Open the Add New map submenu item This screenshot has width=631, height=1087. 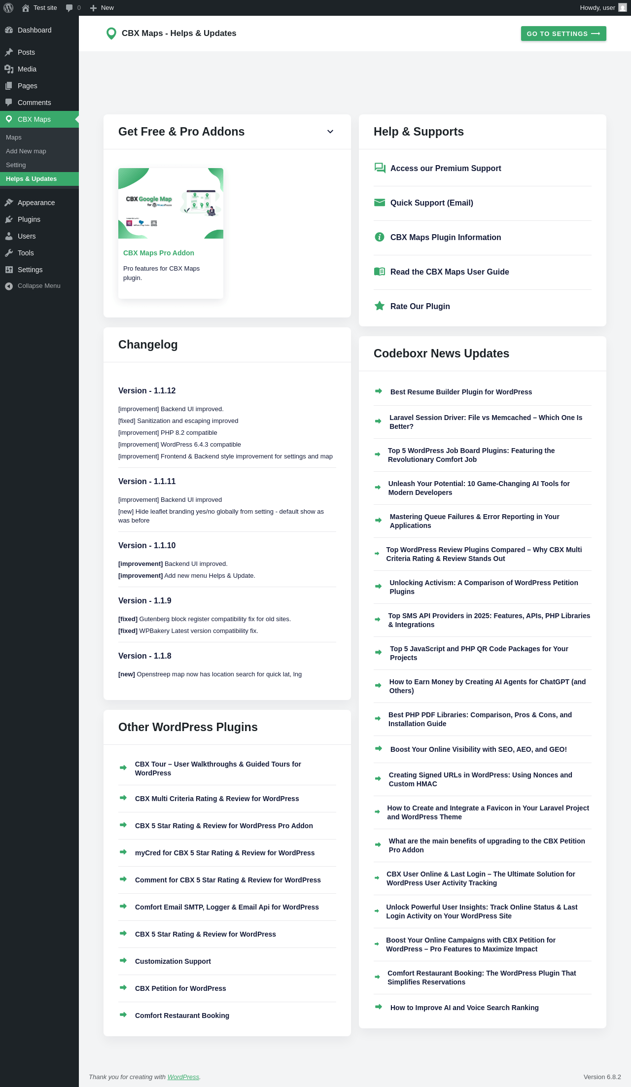26,151
